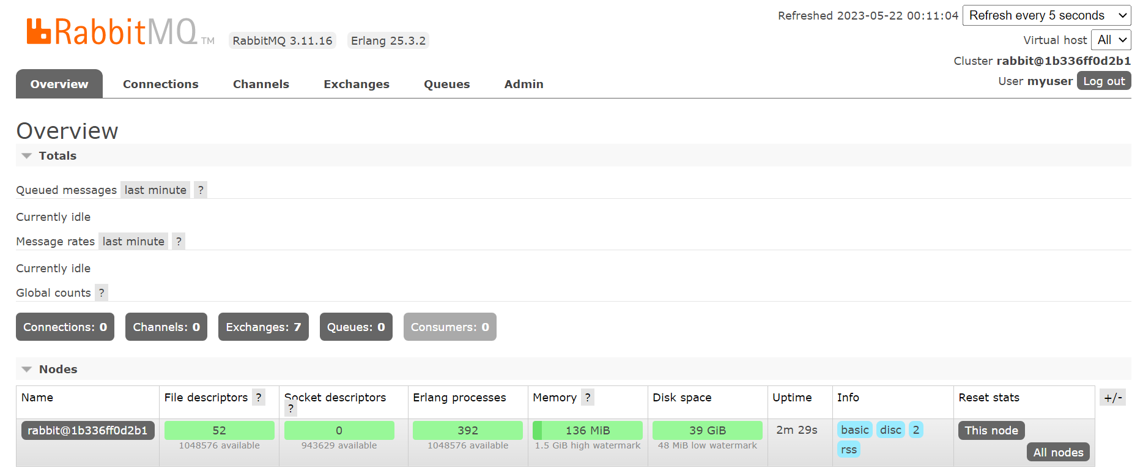Click the uptime value '2m 29s'
This screenshot has width=1132, height=476.
[797, 430]
